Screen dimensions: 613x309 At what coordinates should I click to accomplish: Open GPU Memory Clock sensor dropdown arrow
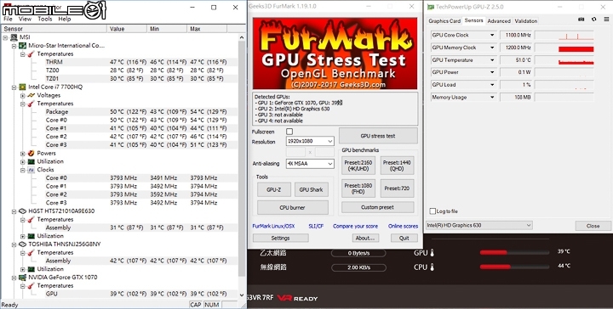click(492, 48)
